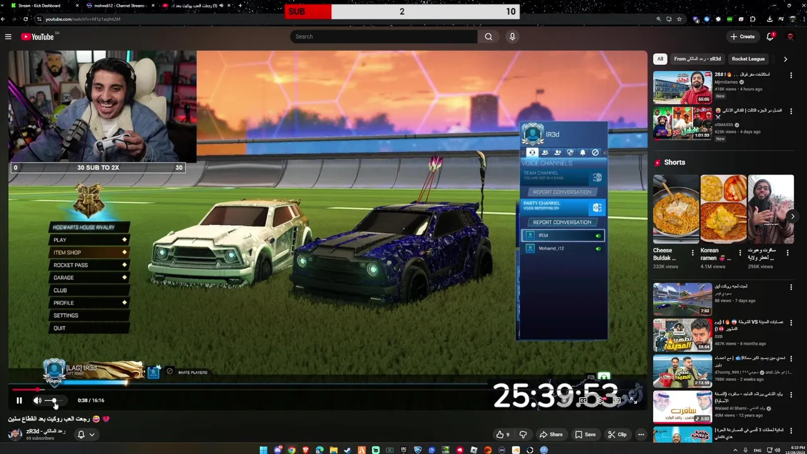Click the Save button
Image resolution: width=807 pixels, height=454 pixels.
(585, 434)
